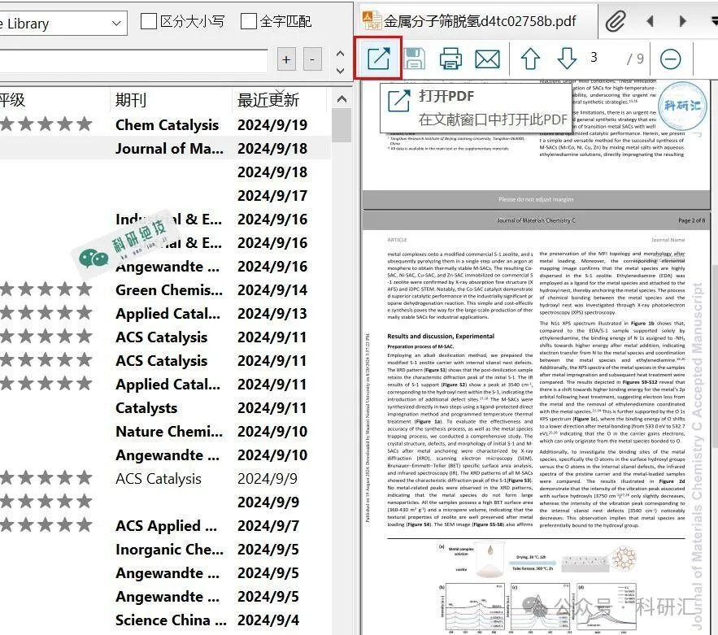Click the minus button near the search field
This screenshot has height=635, width=718.
point(313,59)
